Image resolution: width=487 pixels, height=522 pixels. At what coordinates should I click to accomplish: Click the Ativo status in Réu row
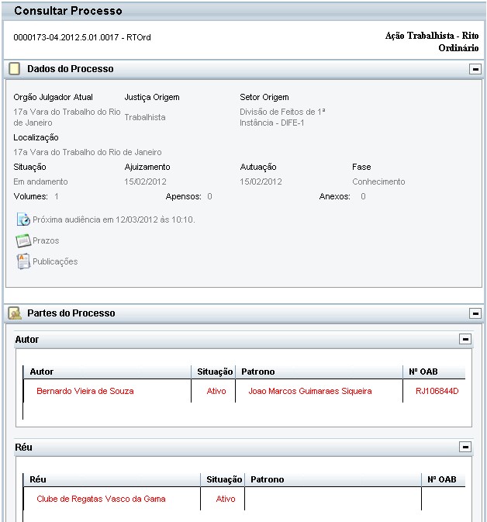(x=226, y=499)
